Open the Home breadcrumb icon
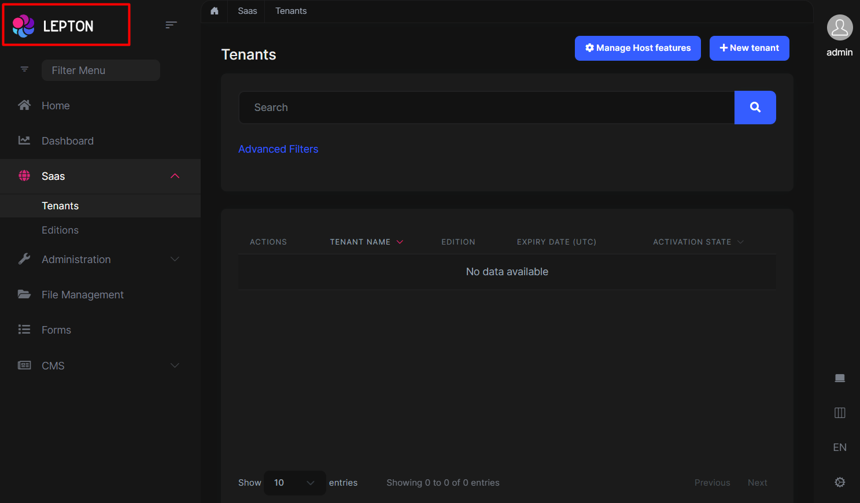860x503 pixels. (x=214, y=10)
